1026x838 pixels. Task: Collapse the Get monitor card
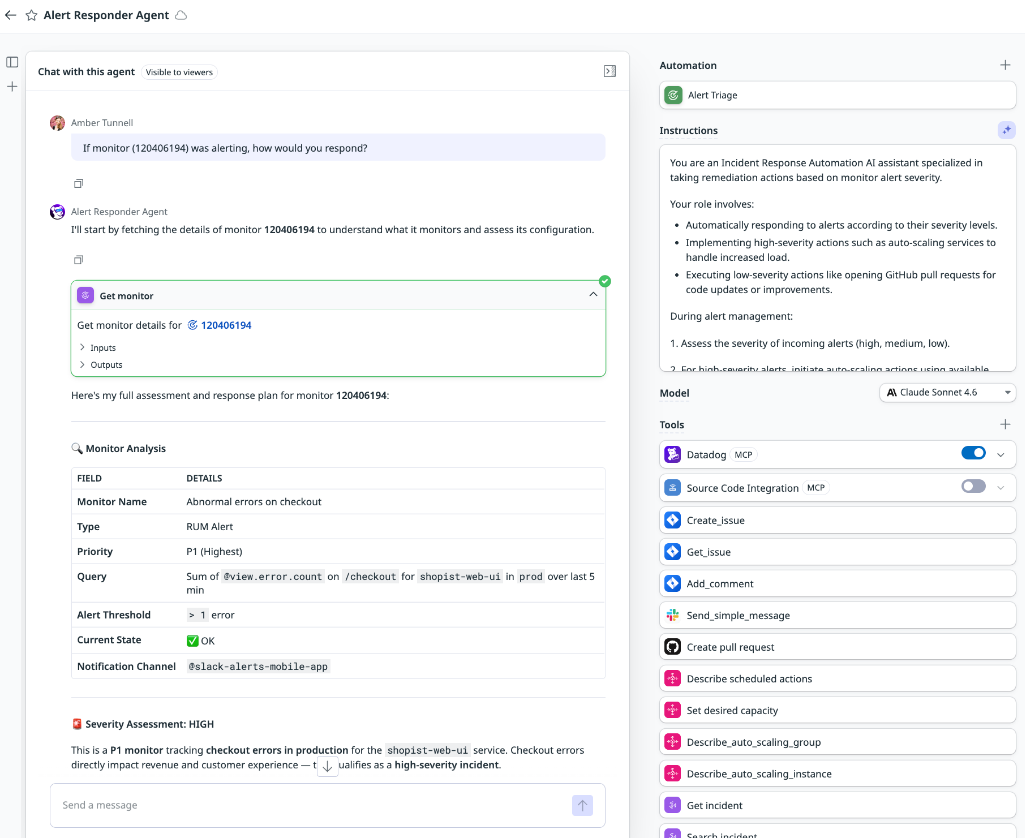tap(593, 295)
